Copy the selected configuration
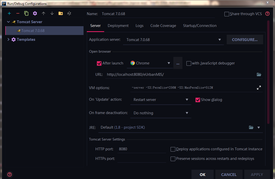 [26, 13]
